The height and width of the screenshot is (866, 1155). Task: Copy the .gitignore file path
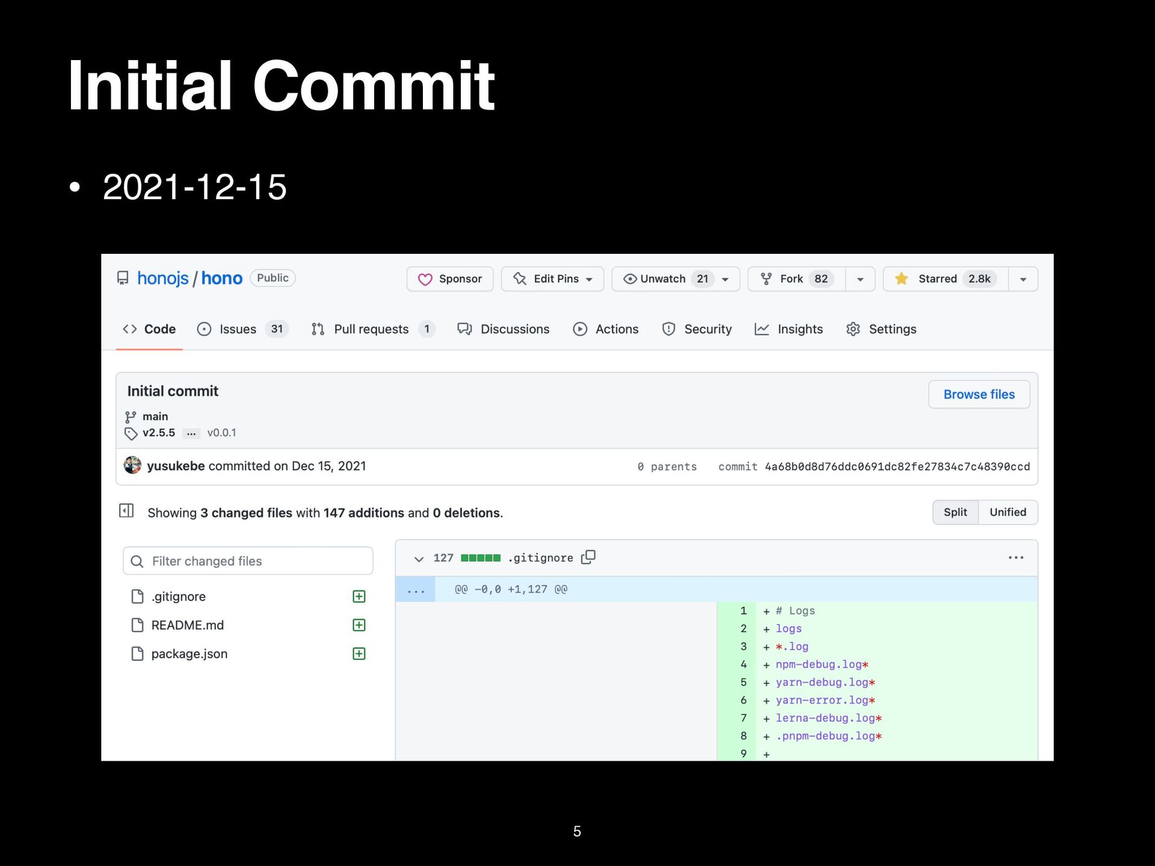pos(588,557)
